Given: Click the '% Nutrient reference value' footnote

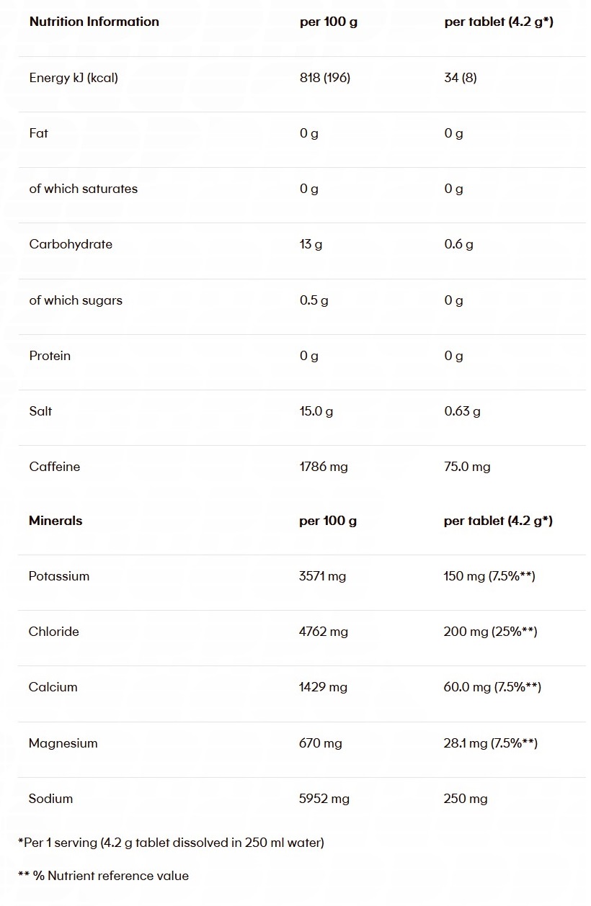Looking at the screenshot, I should (x=103, y=876).
